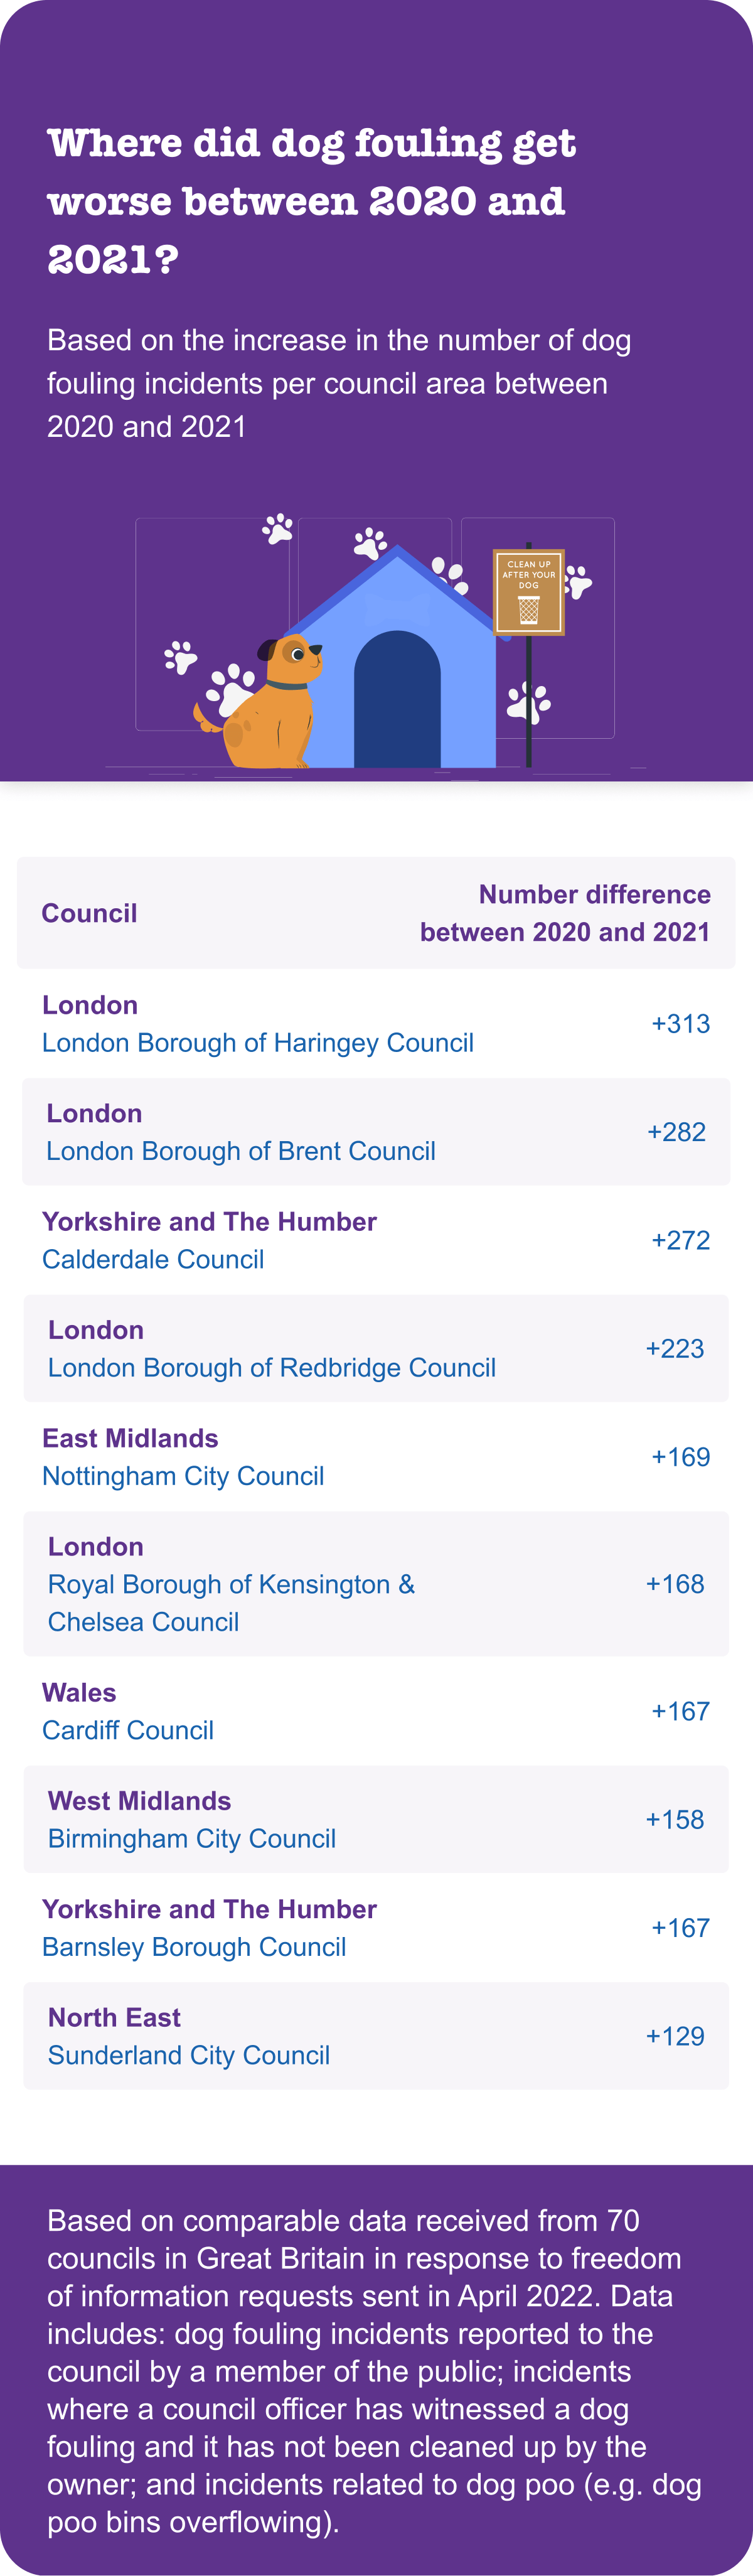This screenshot has height=2576, width=753.
Task: Click Royal Borough of Kensington & Chelsea
Action: coord(232,1603)
